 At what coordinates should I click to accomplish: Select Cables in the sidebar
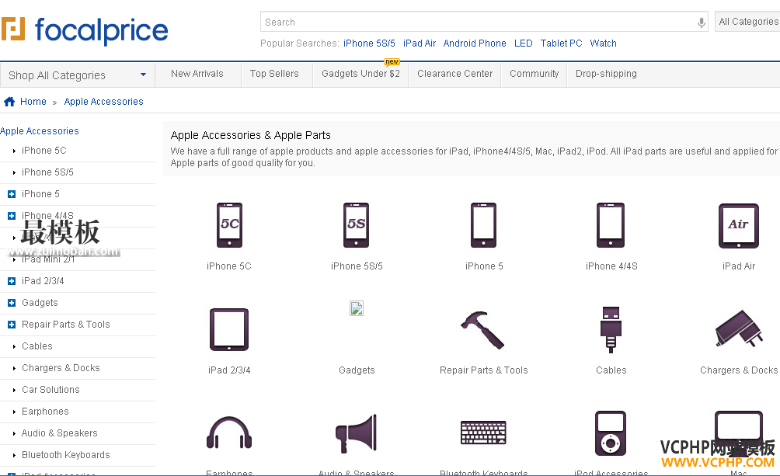(x=37, y=346)
